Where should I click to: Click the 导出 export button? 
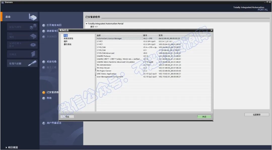[67, 117]
